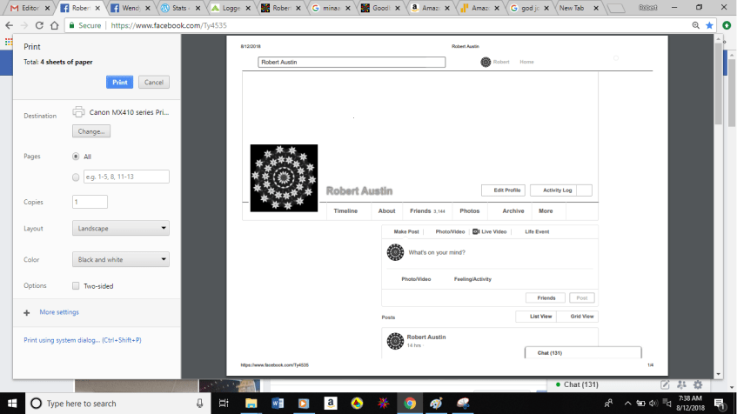Click Change... destination button
Image resolution: width=737 pixels, height=414 pixels.
(90, 131)
